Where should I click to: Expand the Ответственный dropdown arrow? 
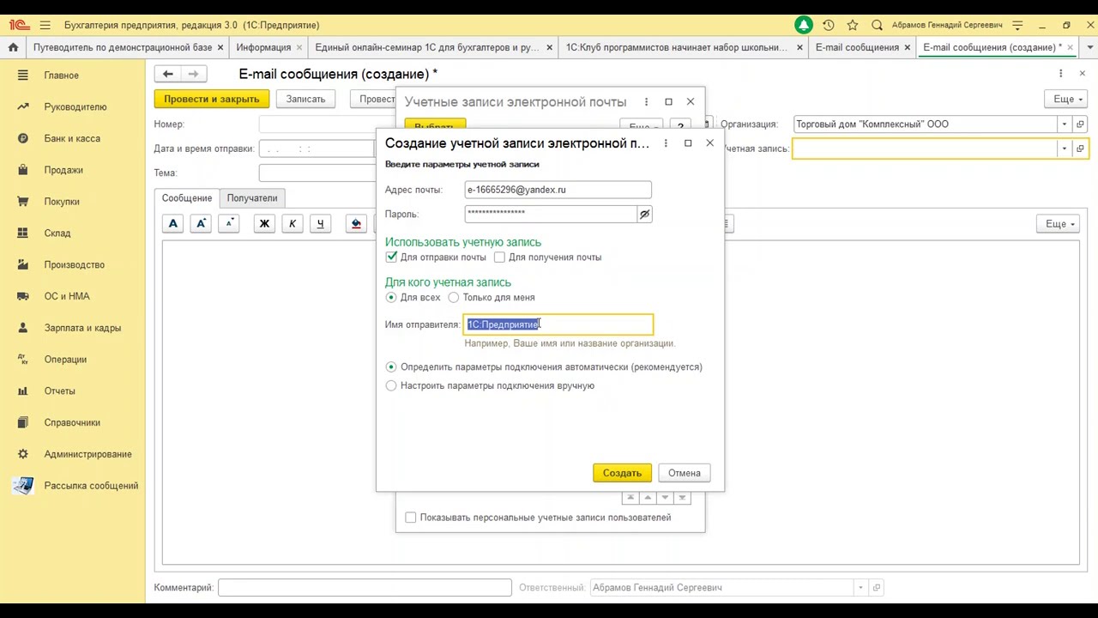860,588
